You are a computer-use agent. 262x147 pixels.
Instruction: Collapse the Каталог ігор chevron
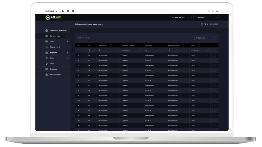(67, 36)
